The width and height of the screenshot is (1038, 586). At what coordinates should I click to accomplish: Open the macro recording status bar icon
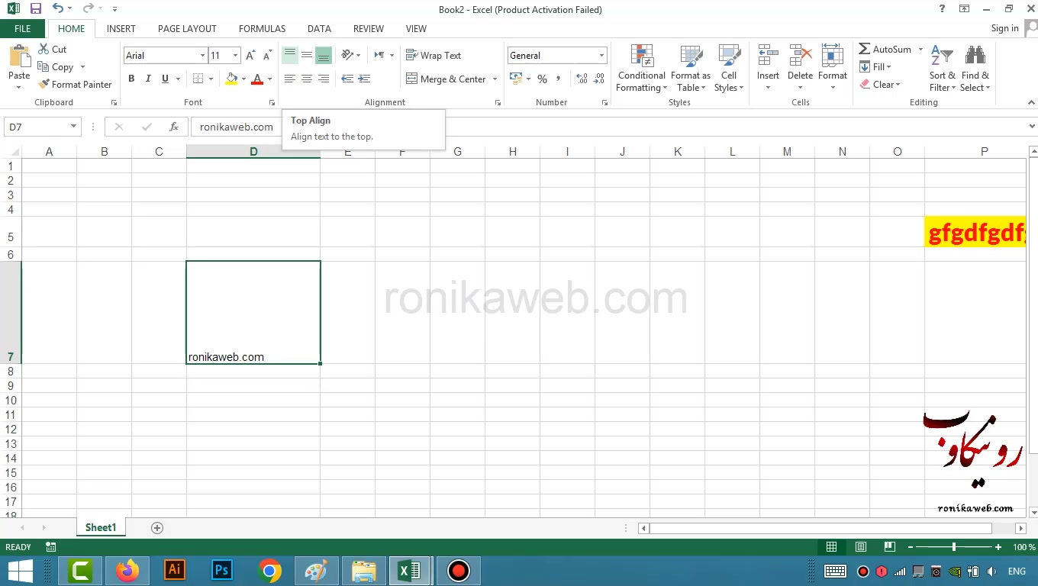[x=51, y=547]
